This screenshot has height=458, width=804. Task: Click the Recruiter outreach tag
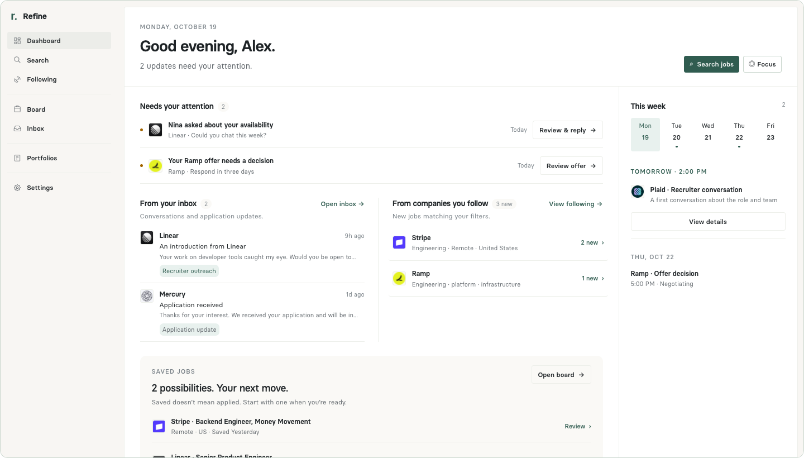coord(189,271)
